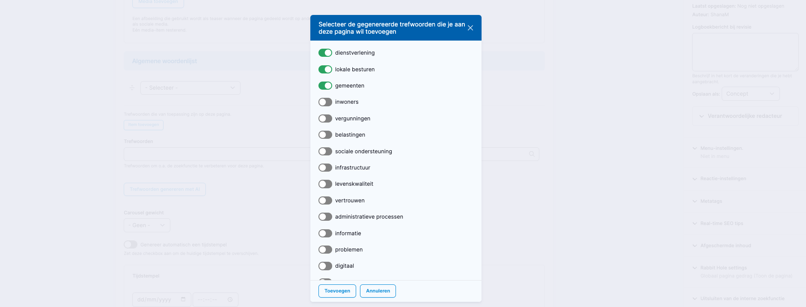Click the Toevoegen button

click(x=337, y=291)
